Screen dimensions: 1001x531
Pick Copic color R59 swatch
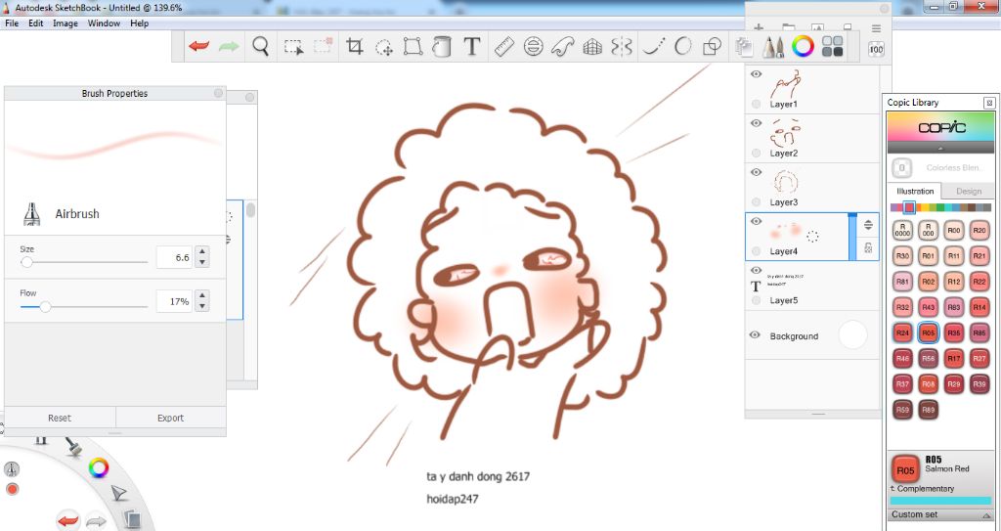pos(902,410)
